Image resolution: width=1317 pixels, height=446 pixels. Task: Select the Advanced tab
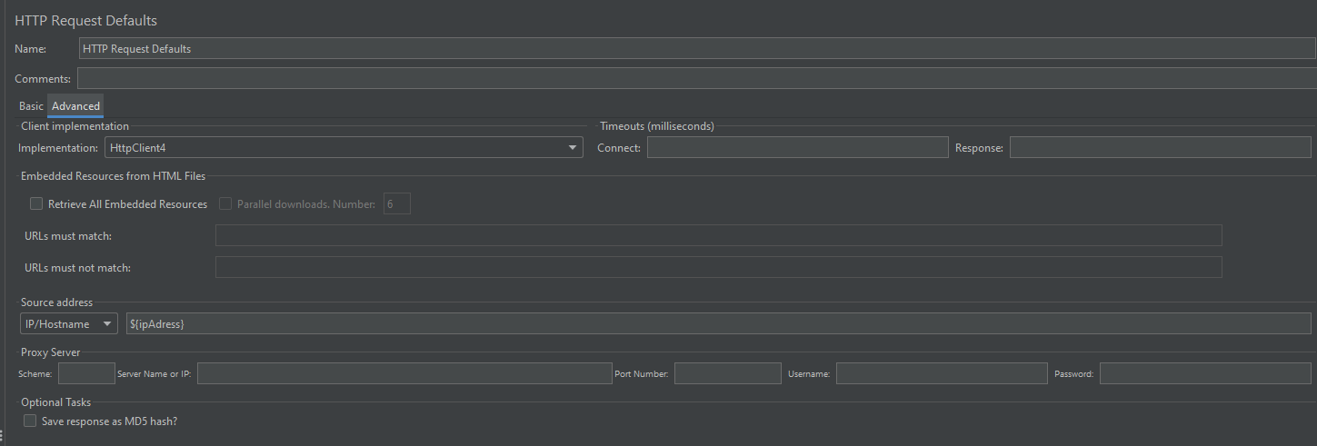tap(75, 106)
